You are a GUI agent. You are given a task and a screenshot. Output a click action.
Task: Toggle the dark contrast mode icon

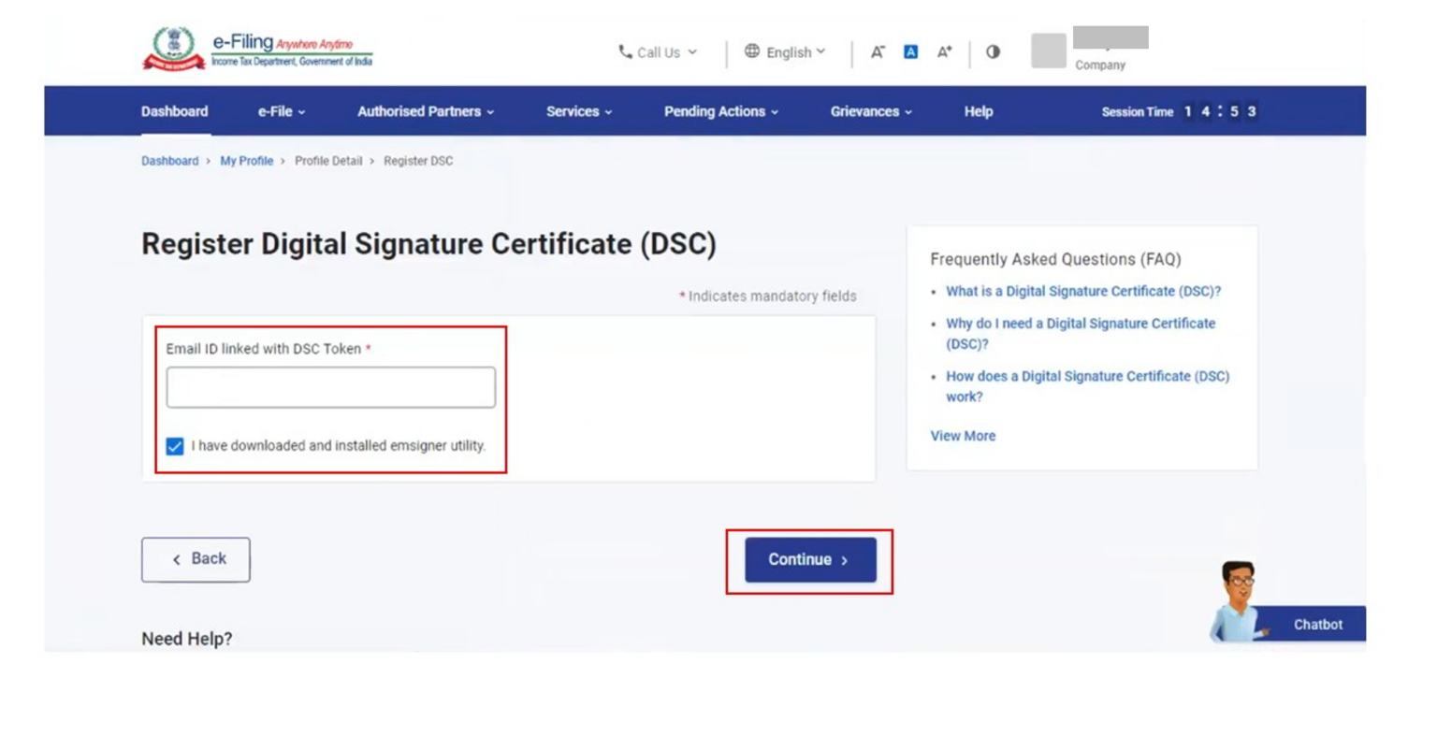pyautogui.click(x=992, y=53)
